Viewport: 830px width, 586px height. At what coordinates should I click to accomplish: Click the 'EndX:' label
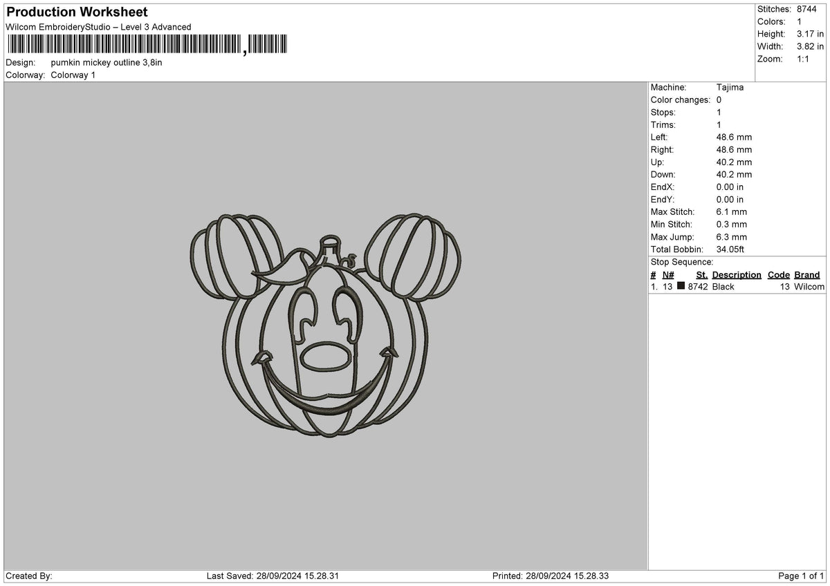coord(663,187)
